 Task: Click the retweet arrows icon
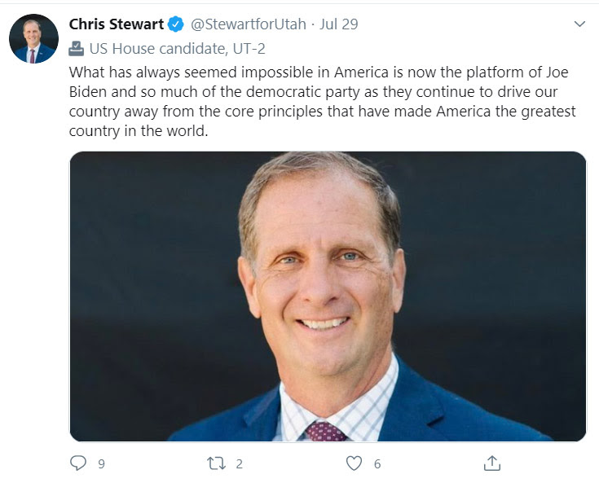click(216, 463)
